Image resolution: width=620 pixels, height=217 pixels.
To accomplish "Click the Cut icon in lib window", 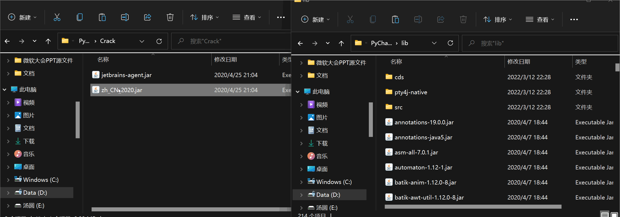I will [x=350, y=20].
